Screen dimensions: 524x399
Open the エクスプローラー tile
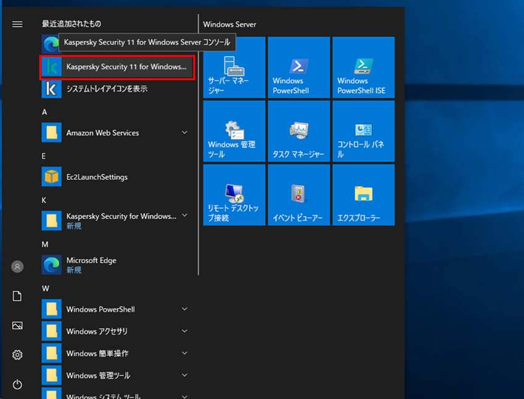point(364,195)
